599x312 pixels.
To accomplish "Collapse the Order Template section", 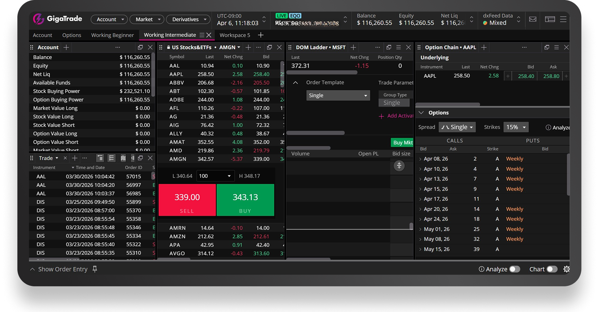I will tap(296, 82).
